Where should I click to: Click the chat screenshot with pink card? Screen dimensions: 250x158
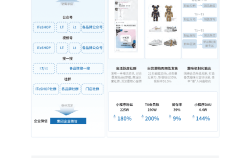point(126,36)
